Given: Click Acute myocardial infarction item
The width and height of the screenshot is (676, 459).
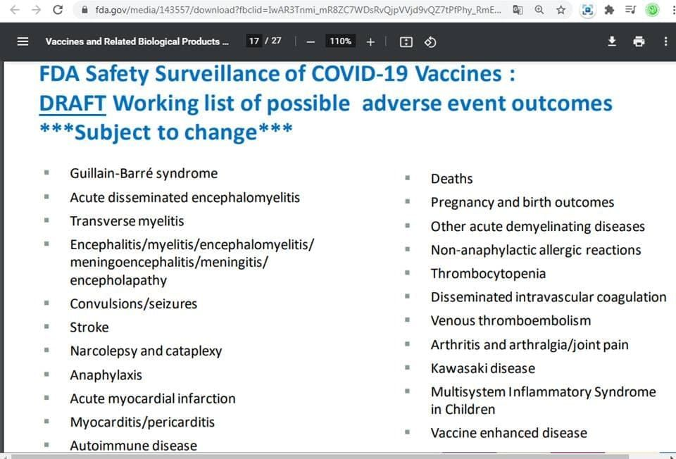Looking at the screenshot, I should 153,398.
